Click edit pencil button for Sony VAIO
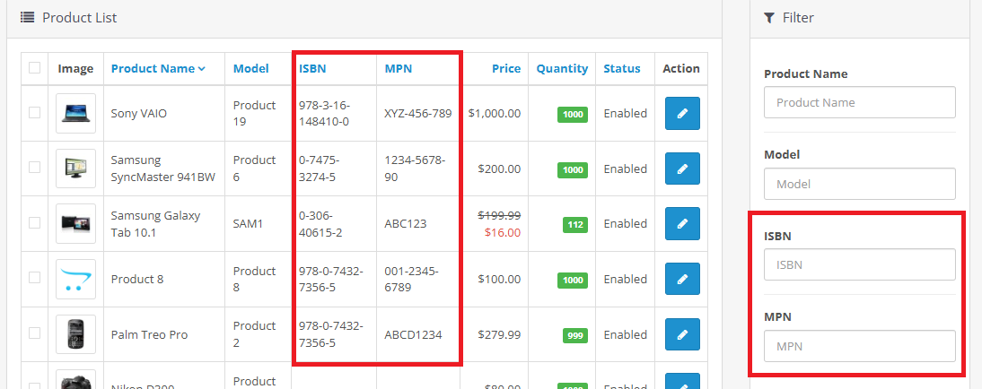Viewport: 982px width, 389px height. tap(681, 114)
